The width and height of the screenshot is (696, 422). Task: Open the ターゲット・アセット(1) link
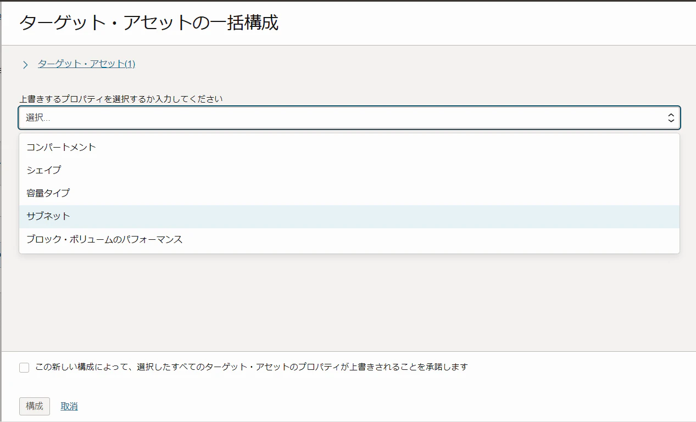[x=86, y=64]
